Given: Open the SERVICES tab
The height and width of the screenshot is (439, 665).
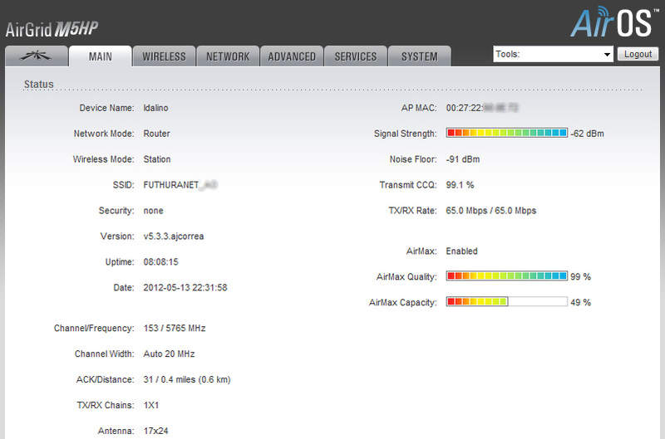Looking at the screenshot, I should coord(356,56).
